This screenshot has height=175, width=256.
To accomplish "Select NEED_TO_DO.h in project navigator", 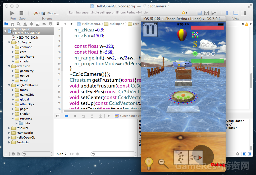I will [27, 38].
